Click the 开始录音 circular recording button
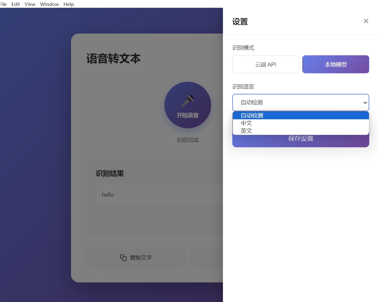Viewport: 378px width, 302px height. (187, 105)
